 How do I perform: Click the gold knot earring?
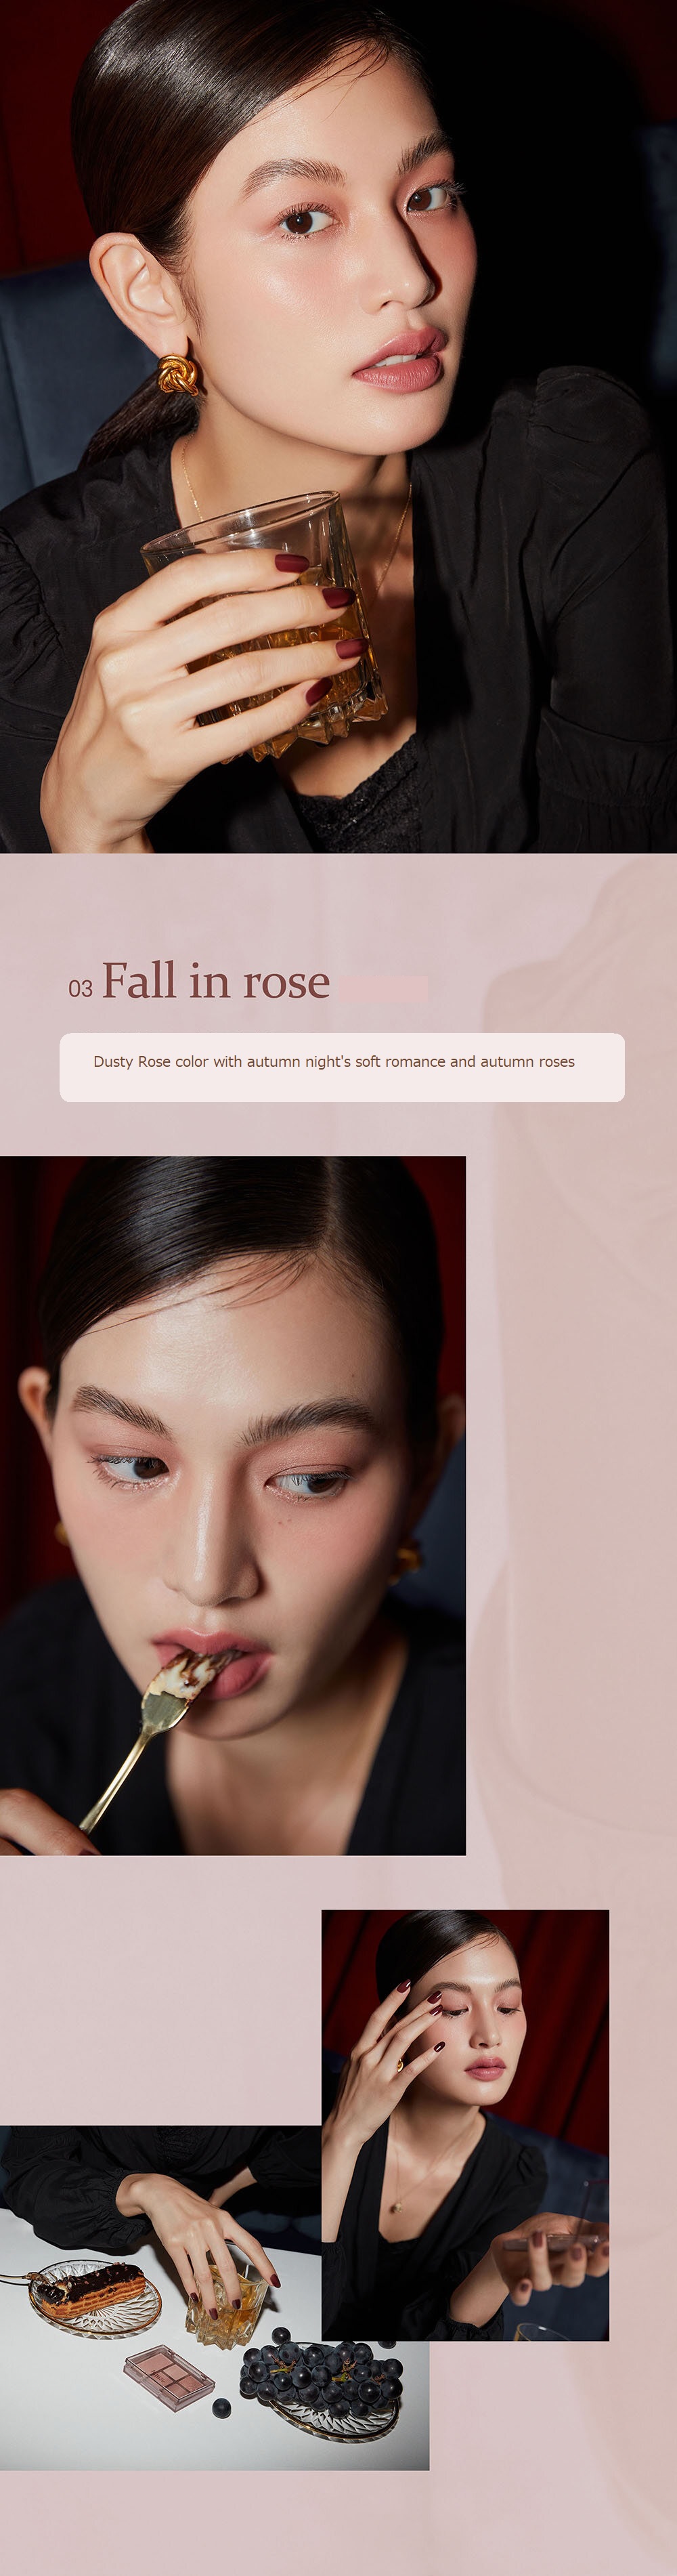[178, 374]
